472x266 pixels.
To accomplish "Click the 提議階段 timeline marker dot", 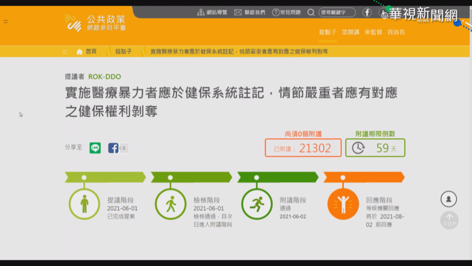I will click(84, 178).
